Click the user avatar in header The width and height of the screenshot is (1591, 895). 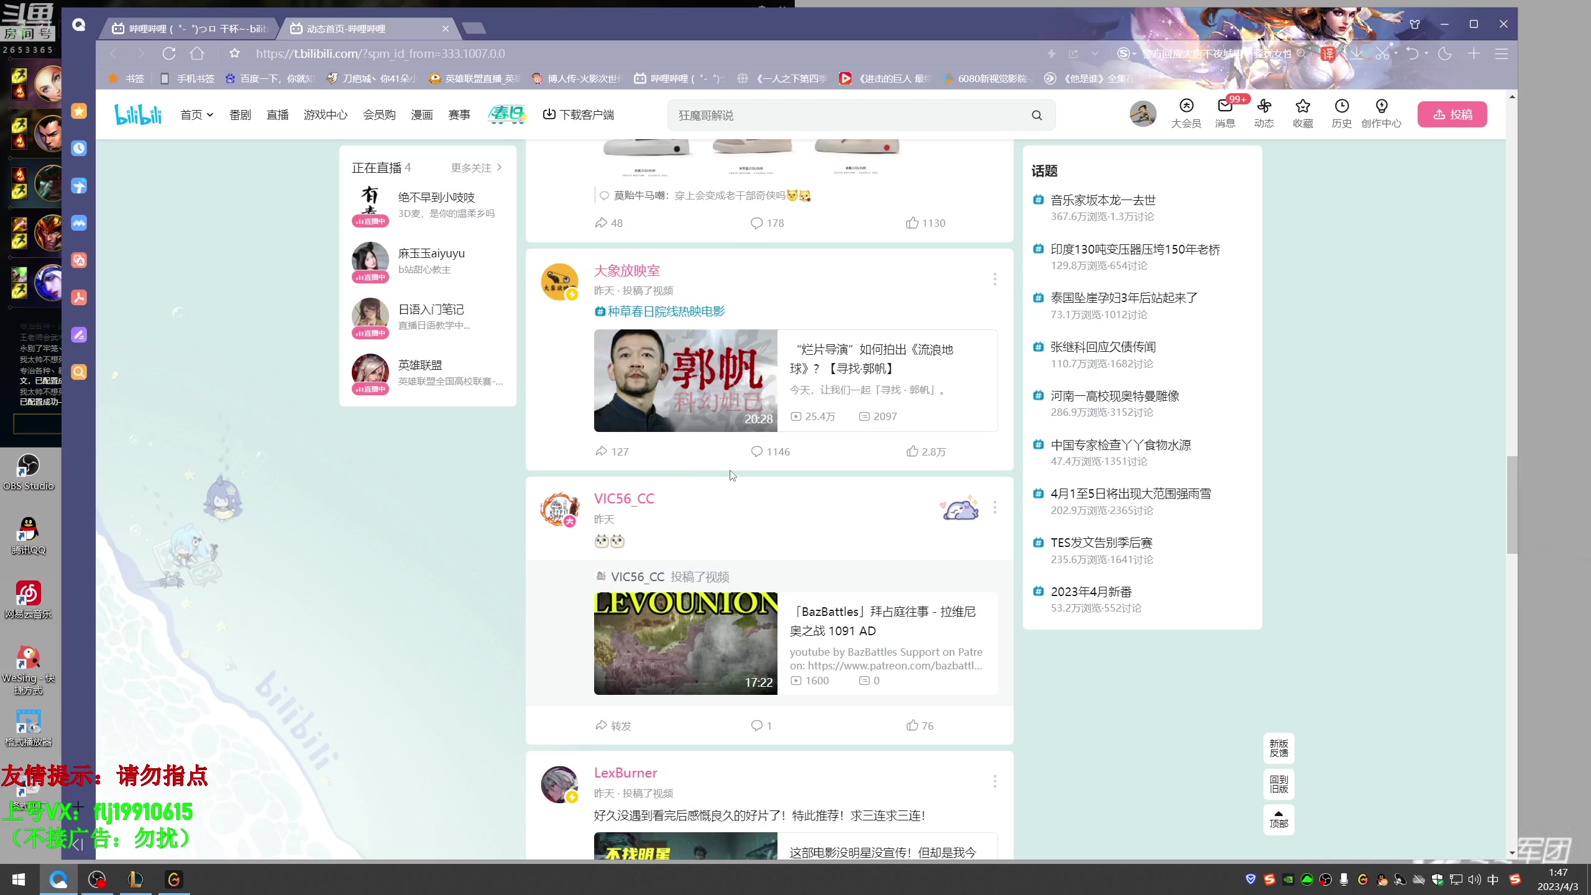pyautogui.click(x=1142, y=114)
